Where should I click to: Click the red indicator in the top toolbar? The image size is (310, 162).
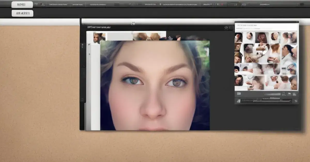(x=222, y=4)
